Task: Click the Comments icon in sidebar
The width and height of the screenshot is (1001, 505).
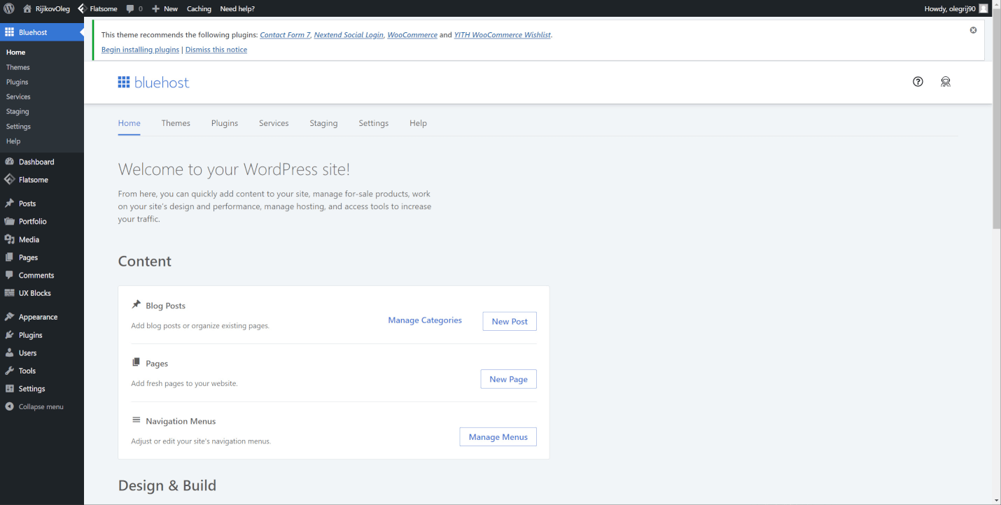Action: 9,275
